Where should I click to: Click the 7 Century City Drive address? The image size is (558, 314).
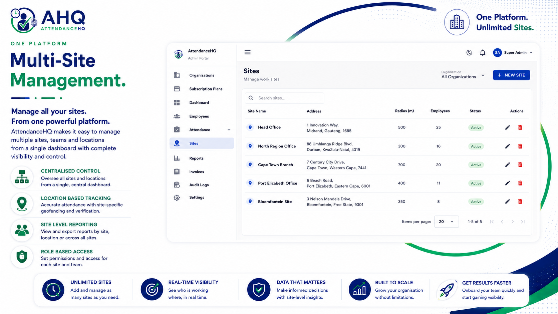[336, 165]
